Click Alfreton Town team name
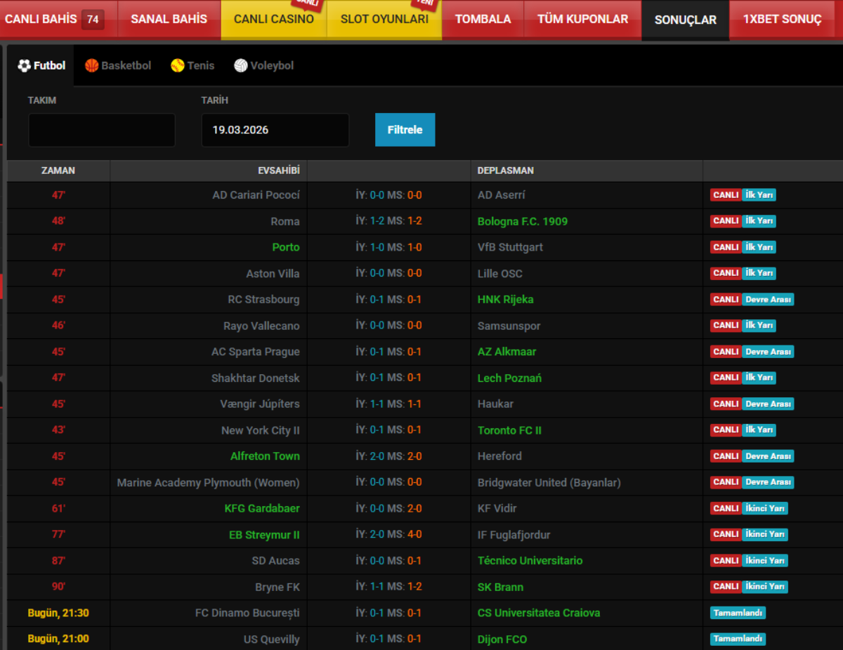This screenshot has height=650, width=843. tap(265, 456)
